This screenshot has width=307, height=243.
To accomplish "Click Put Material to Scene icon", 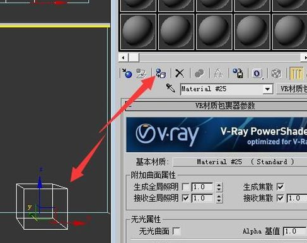I will 141,73.
